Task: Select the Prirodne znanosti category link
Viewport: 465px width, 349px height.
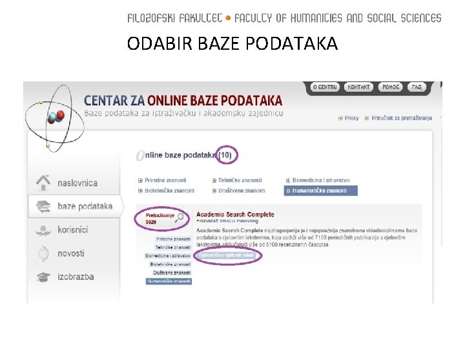Action: [x=165, y=180]
